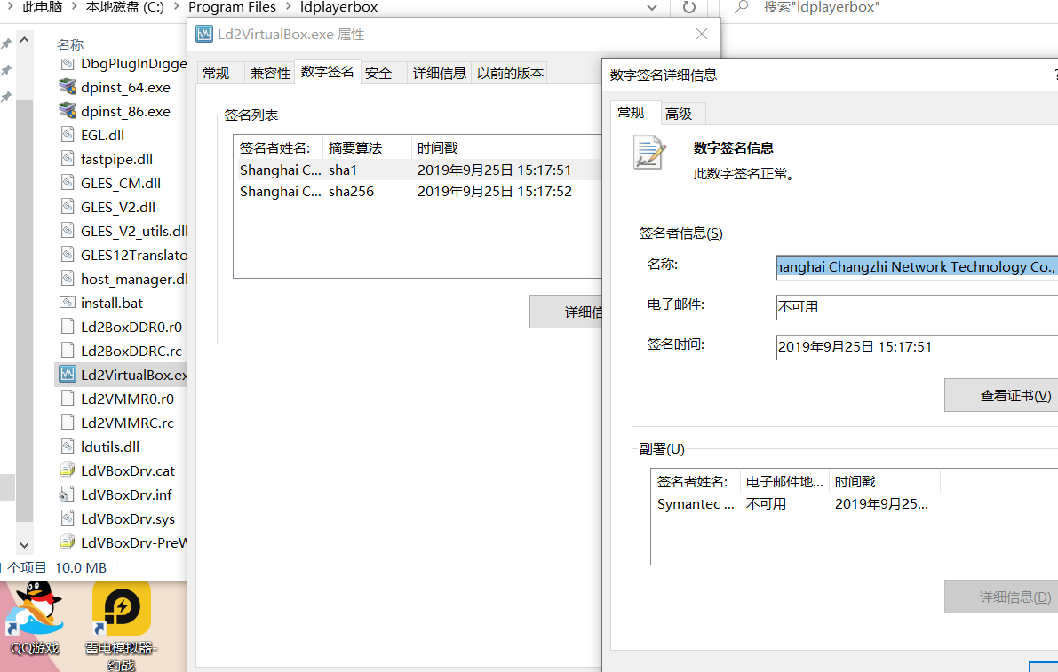Image resolution: width=1058 pixels, height=672 pixels.
Task: Open the 详细信息 tab in properties
Action: pos(439,73)
